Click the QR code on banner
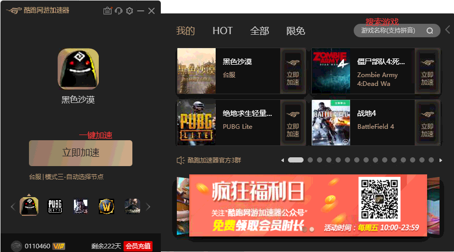Viewport: 454px width, 252px height. pos(380,199)
